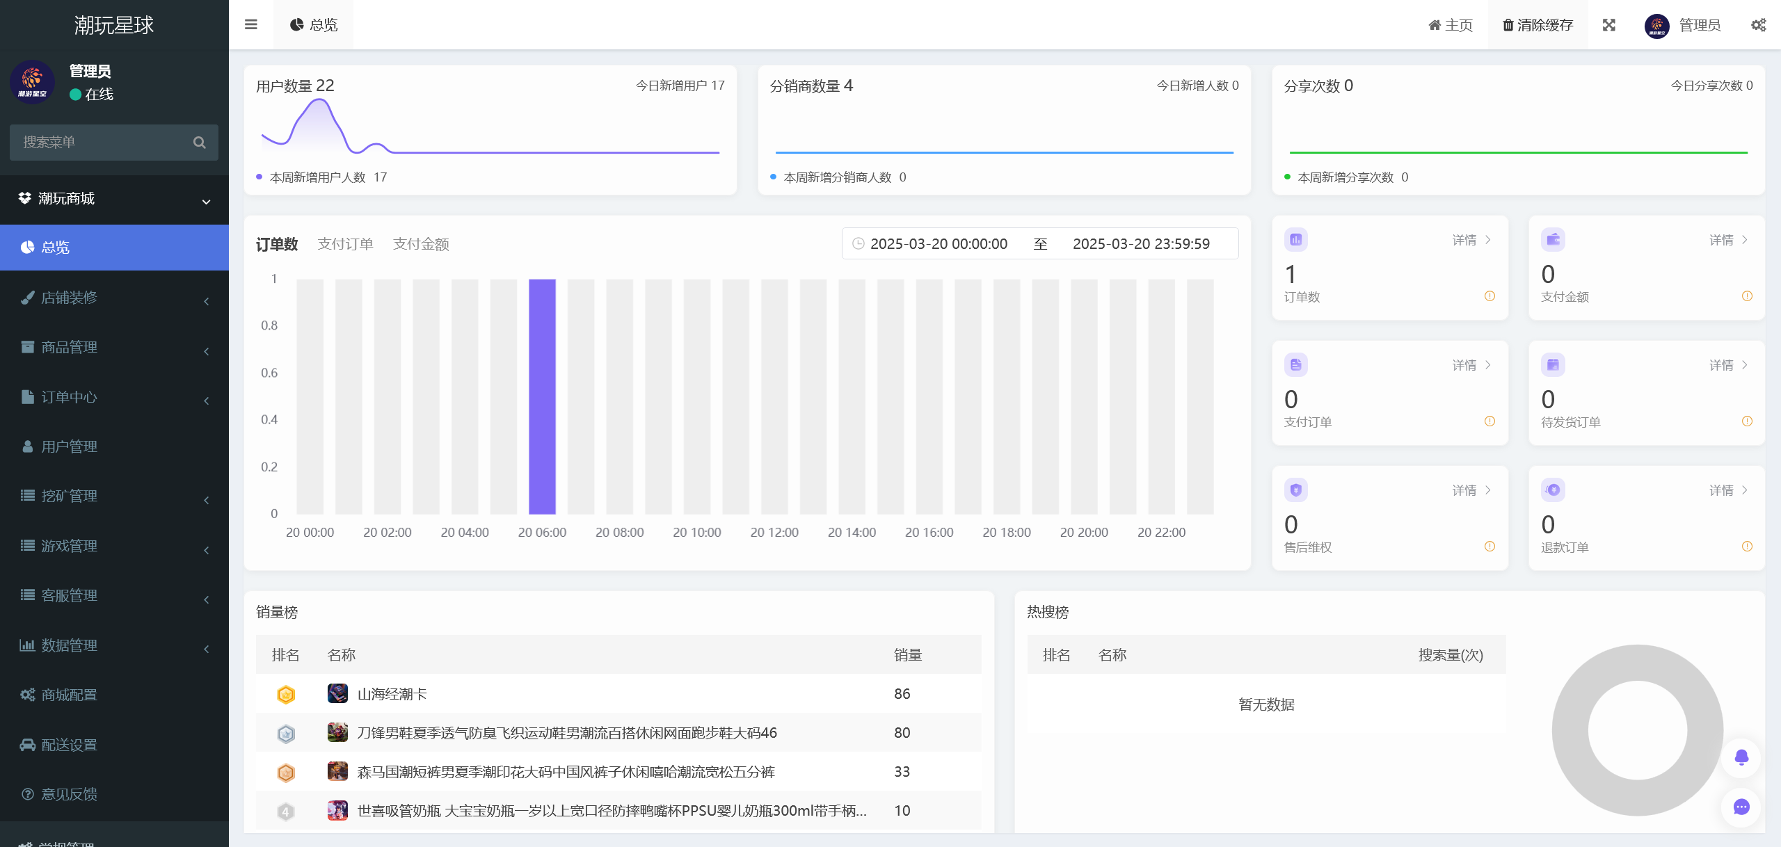Switch to the 支付金额 chart tab
Image resolution: width=1781 pixels, height=847 pixels.
(421, 244)
